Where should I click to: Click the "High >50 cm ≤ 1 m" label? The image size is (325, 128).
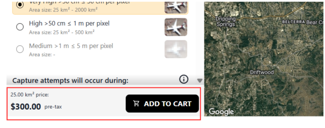pos(69,23)
